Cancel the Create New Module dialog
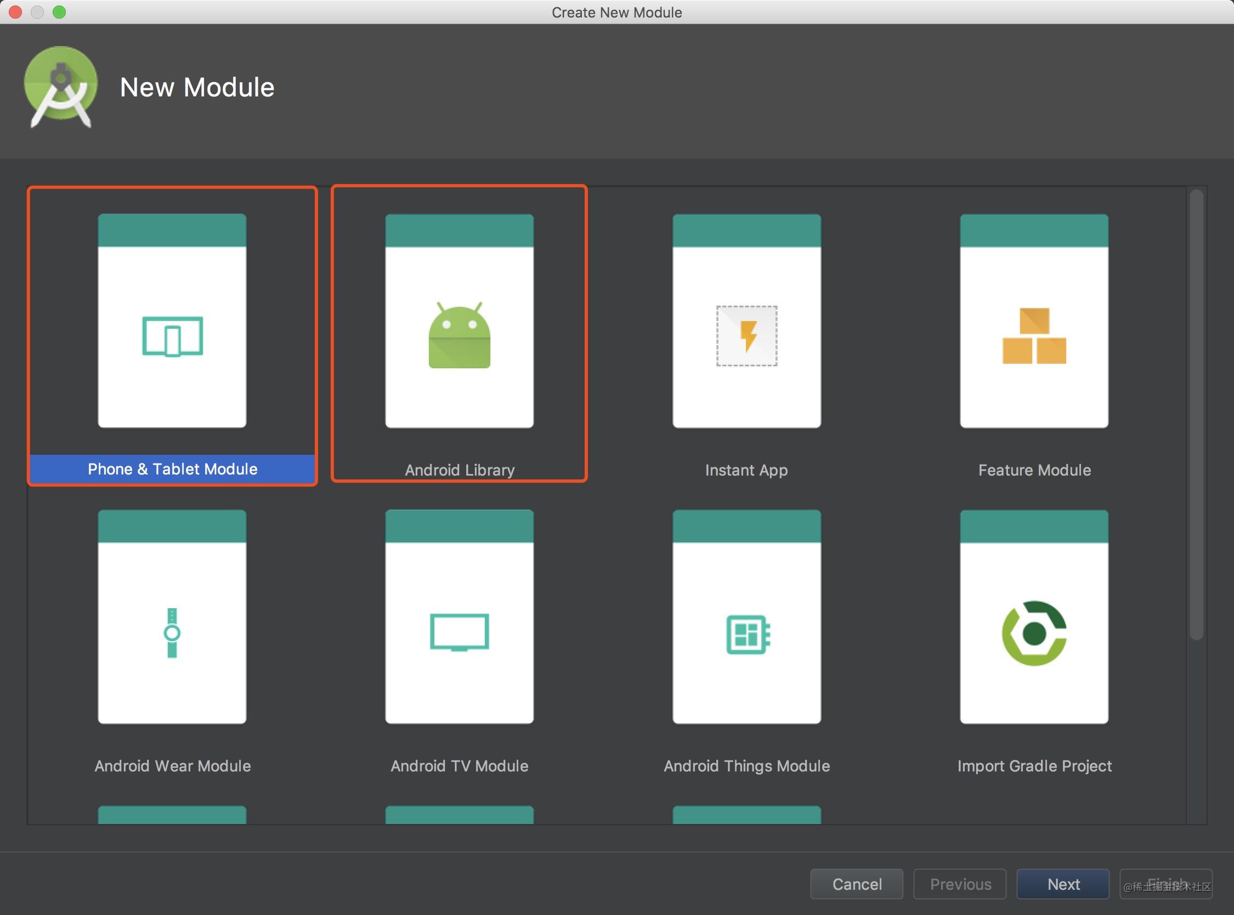Image resolution: width=1234 pixels, height=915 pixels. click(857, 884)
